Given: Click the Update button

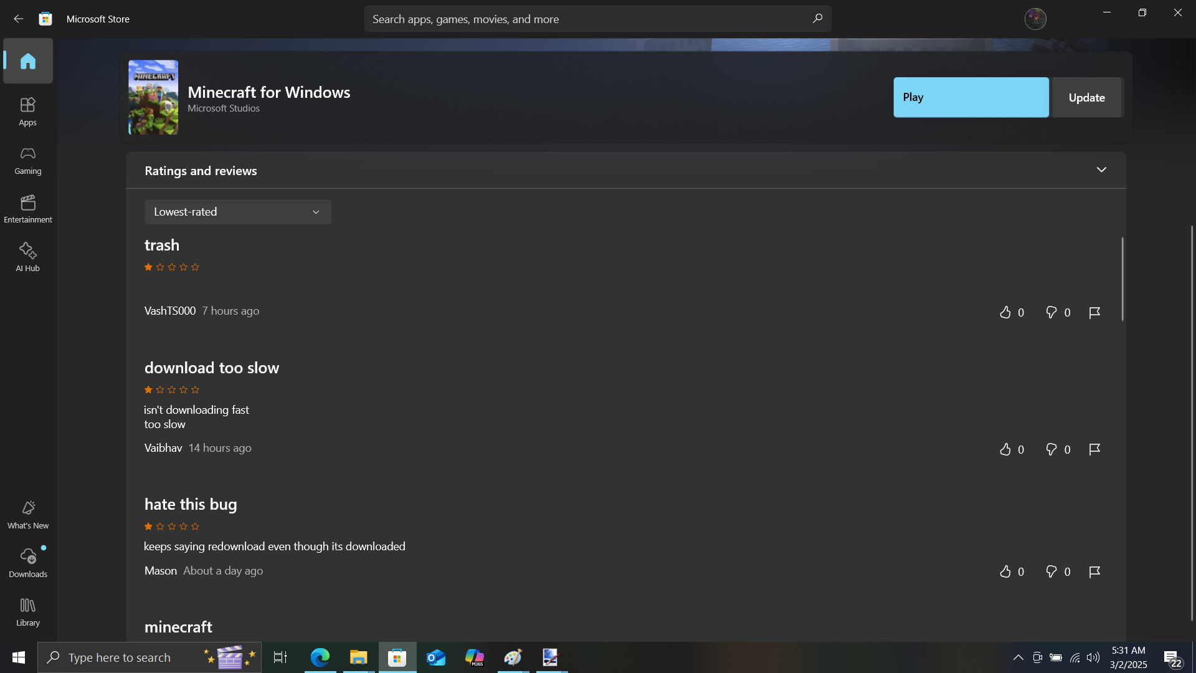Looking at the screenshot, I should pos(1087,97).
